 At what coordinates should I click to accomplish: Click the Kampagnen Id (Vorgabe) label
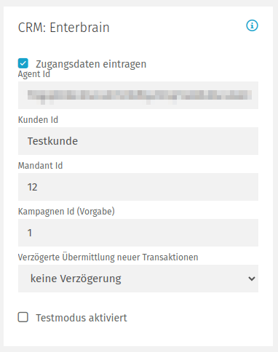(x=66, y=212)
